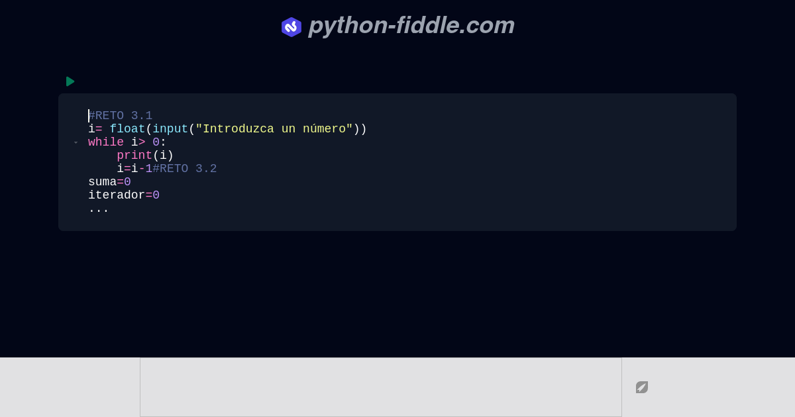Click the iterador=0 variable line
This screenshot has height=417, width=795.
coord(123,195)
